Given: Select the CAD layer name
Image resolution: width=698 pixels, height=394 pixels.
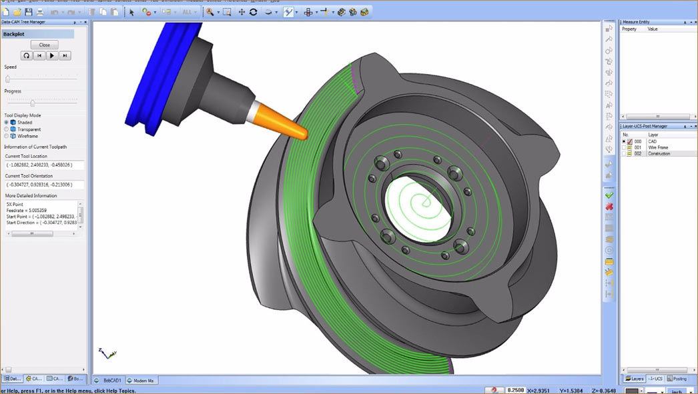Looking at the screenshot, I should pos(652,141).
